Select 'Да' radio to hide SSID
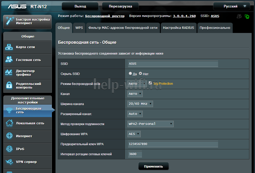Image resolution: width=255 pixels, height=173 pixels. 130,74
